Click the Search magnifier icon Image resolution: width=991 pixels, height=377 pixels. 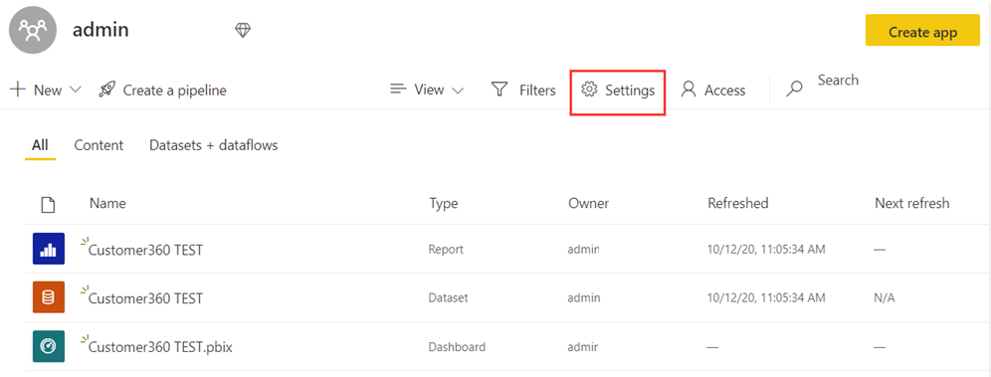tap(794, 90)
